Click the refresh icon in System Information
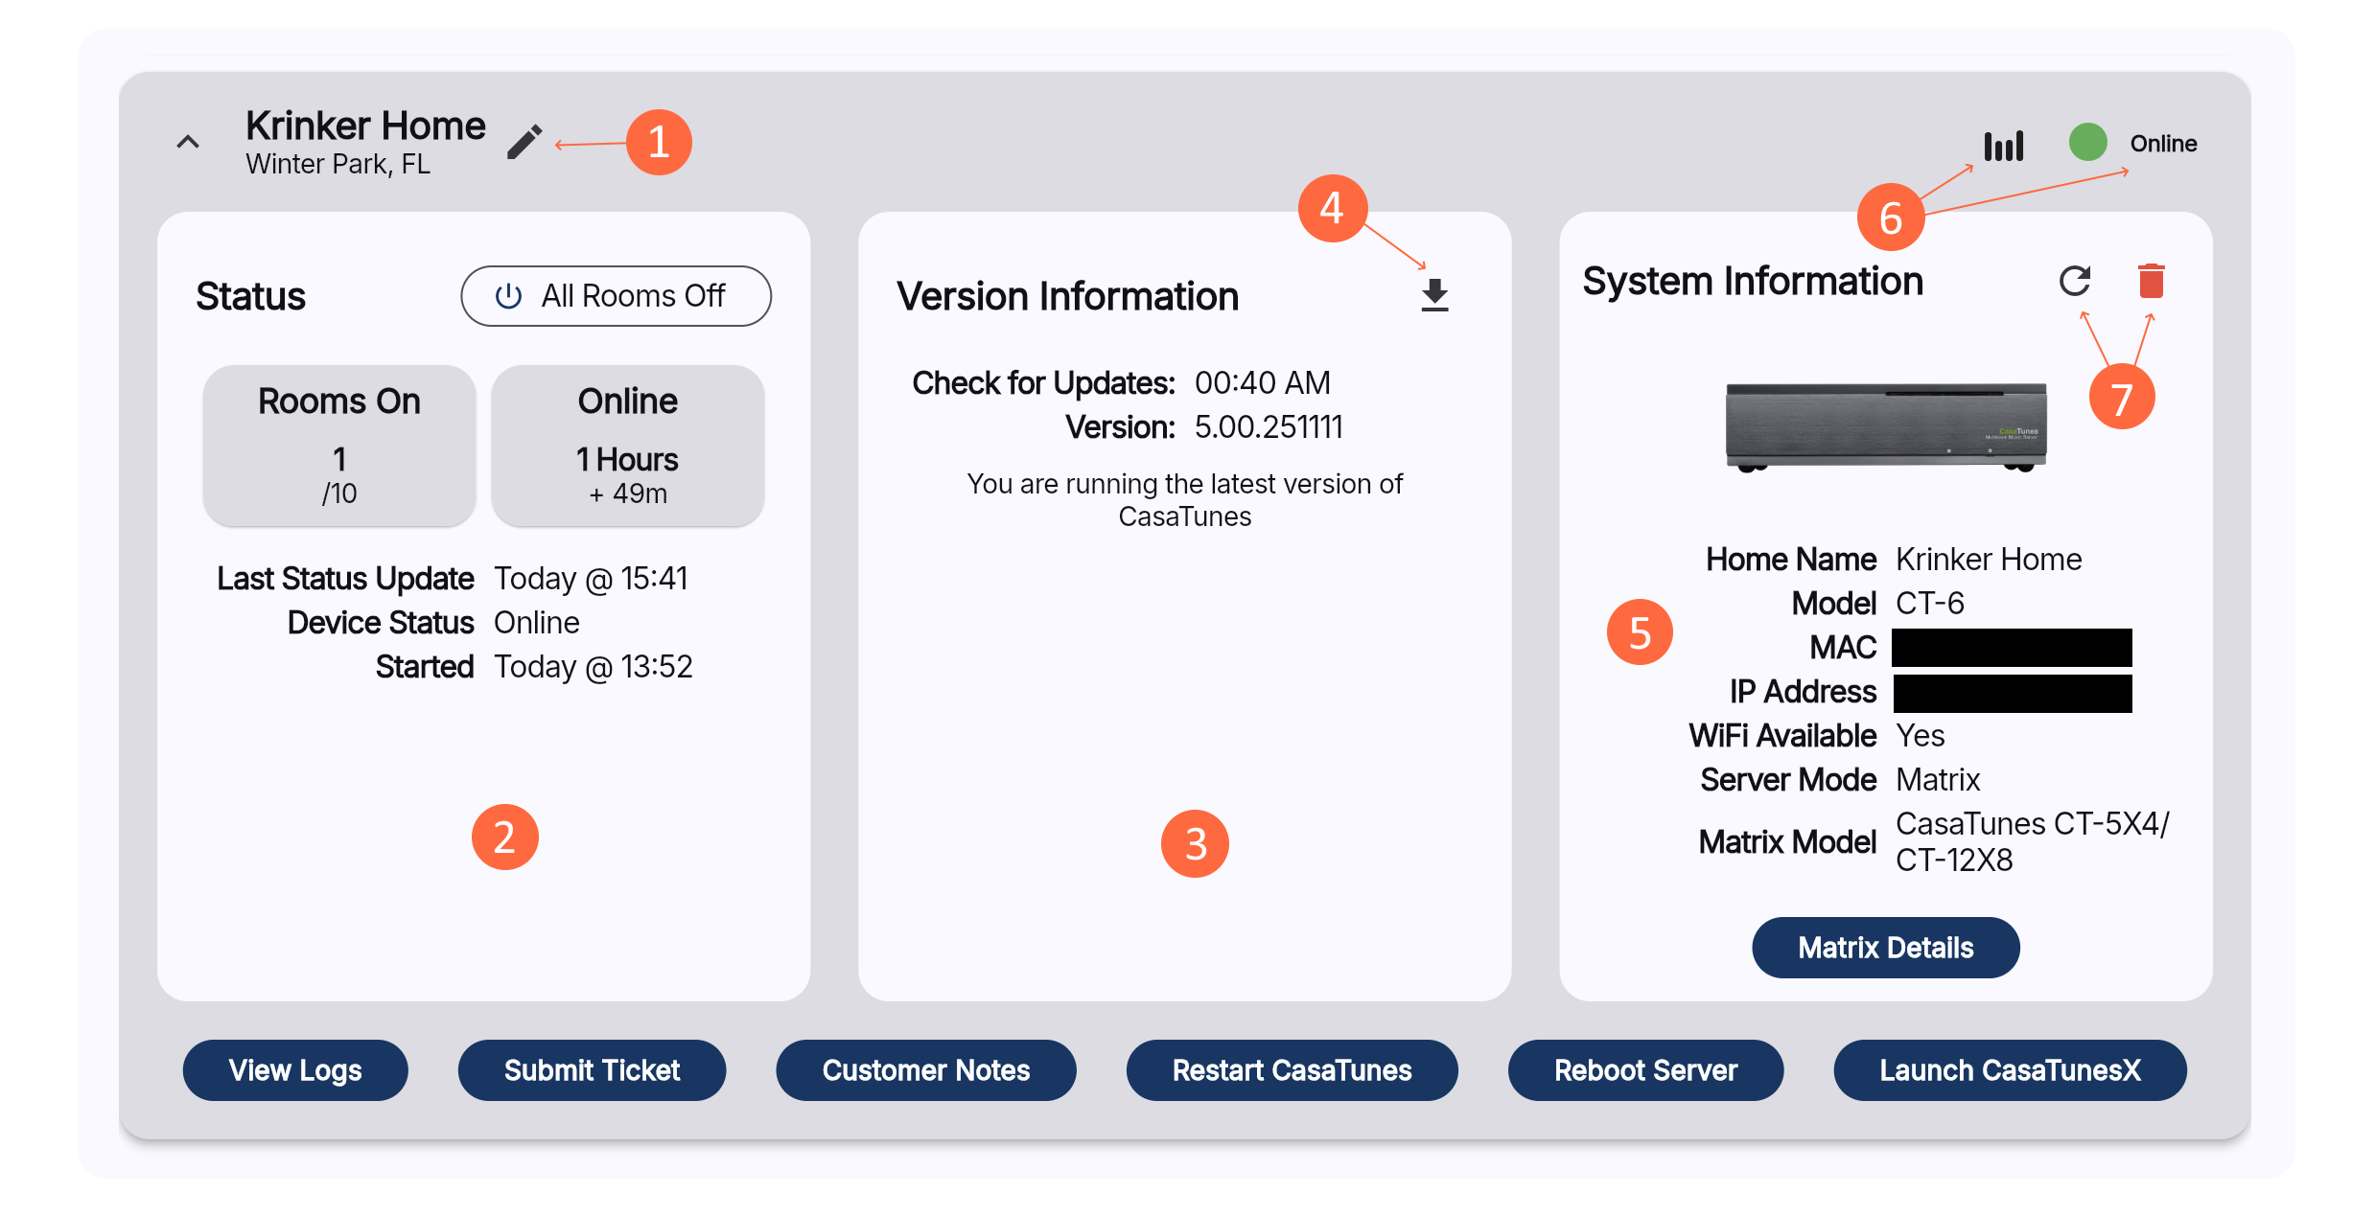The image size is (2375, 1216). (2075, 281)
